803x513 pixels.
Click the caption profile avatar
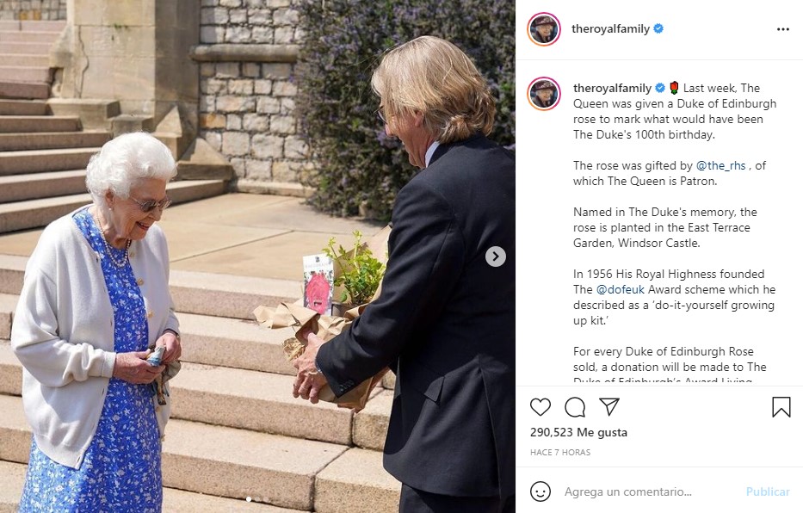[544, 93]
